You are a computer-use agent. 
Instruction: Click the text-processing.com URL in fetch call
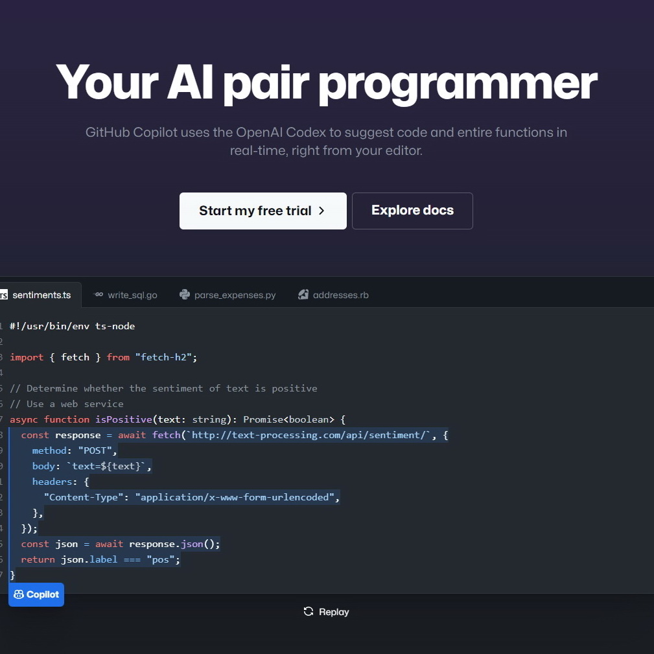click(x=309, y=435)
